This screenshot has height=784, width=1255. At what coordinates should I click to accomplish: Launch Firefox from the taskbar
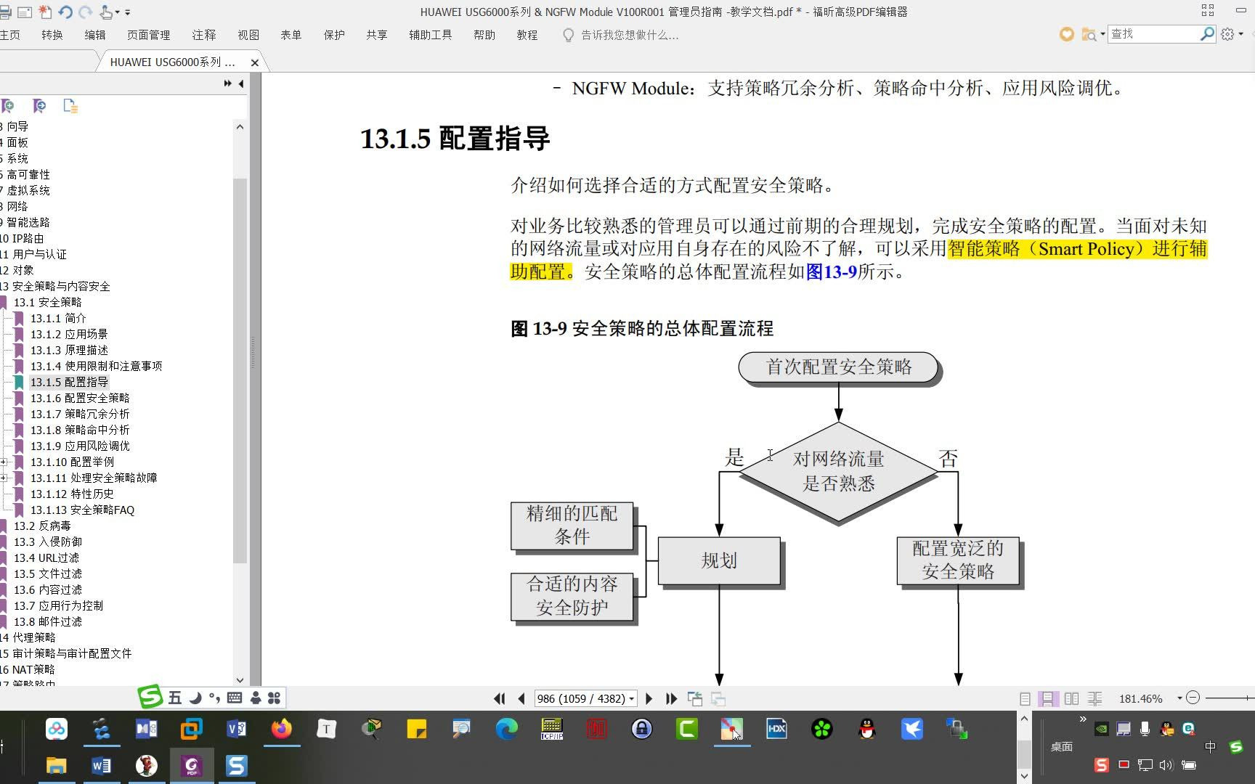[282, 730]
